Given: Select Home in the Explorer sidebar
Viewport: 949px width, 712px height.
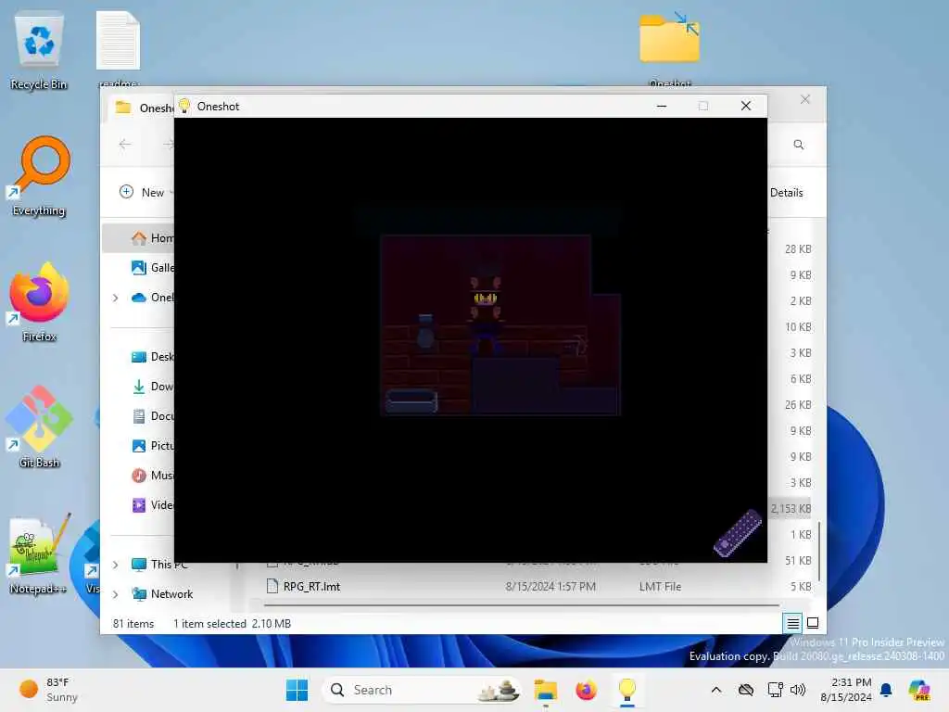Looking at the screenshot, I should point(139,238).
